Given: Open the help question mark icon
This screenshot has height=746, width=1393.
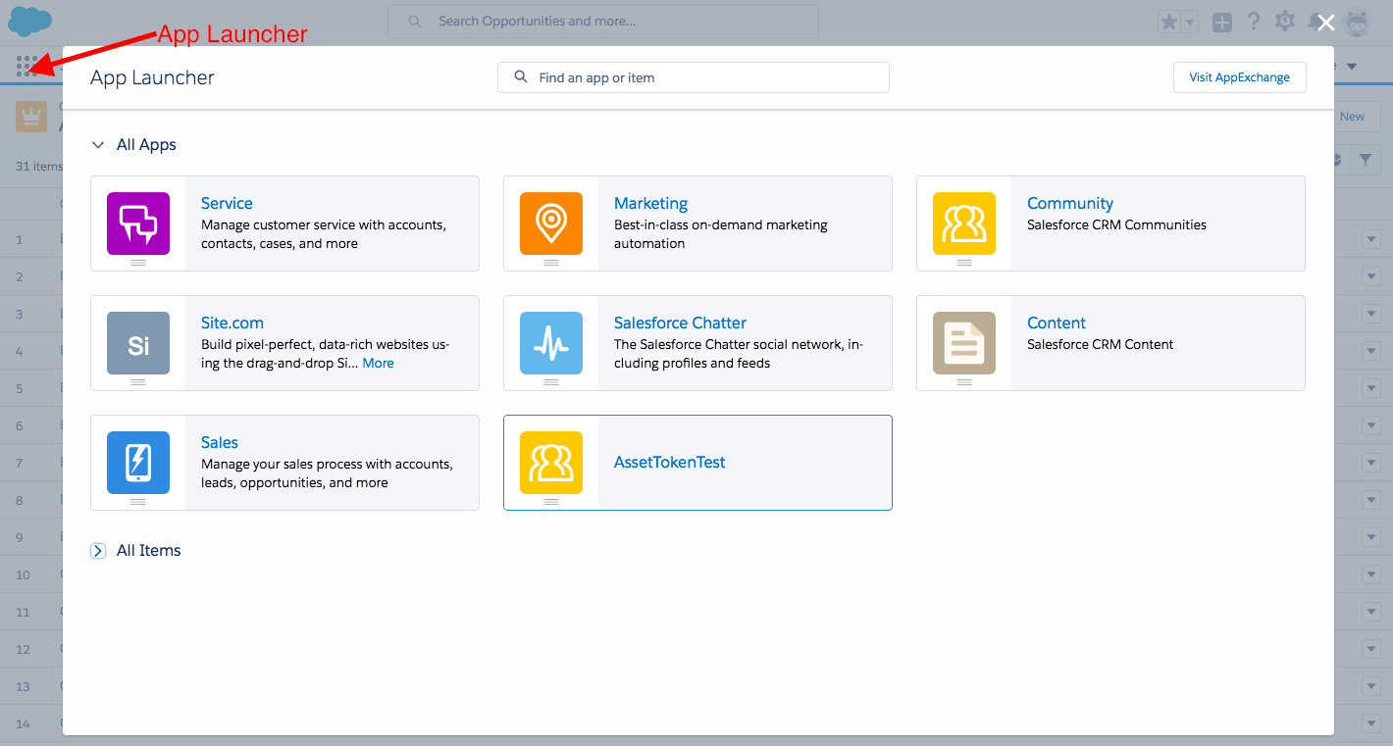Looking at the screenshot, I should click(1254, 22).
